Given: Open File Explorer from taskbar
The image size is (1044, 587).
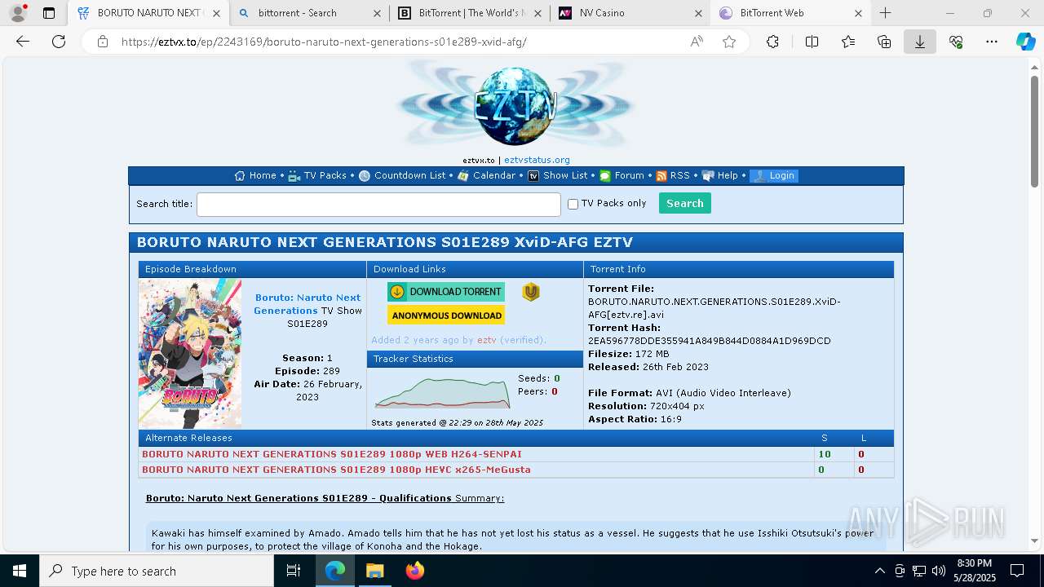Looking at the screenshot, I should pyautogui.click(x=374, y=571).
